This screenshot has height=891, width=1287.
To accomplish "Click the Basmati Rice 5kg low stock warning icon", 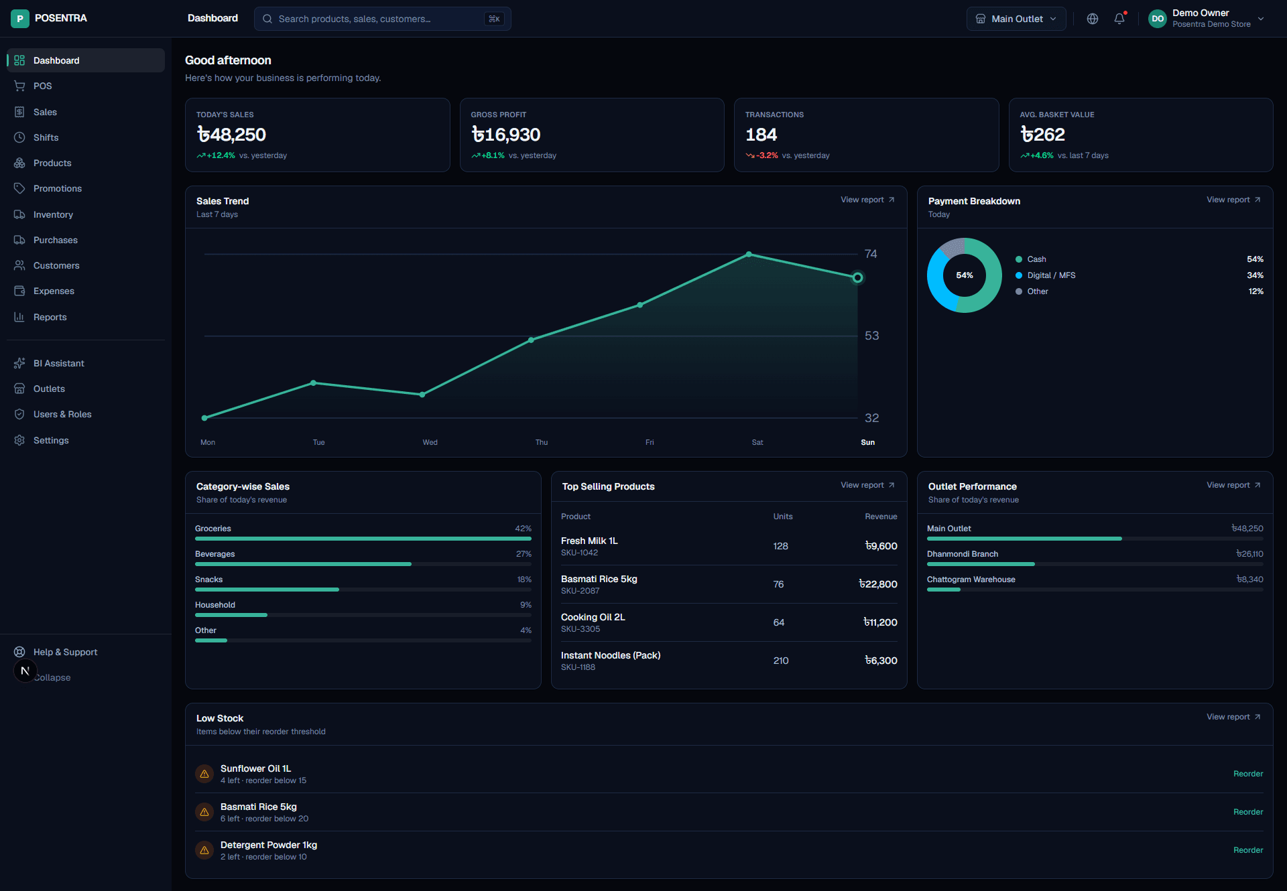I will 204,812.
